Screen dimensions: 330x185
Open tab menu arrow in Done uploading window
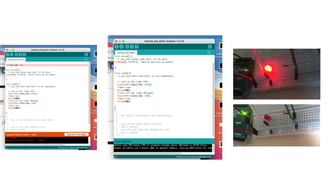209,52
